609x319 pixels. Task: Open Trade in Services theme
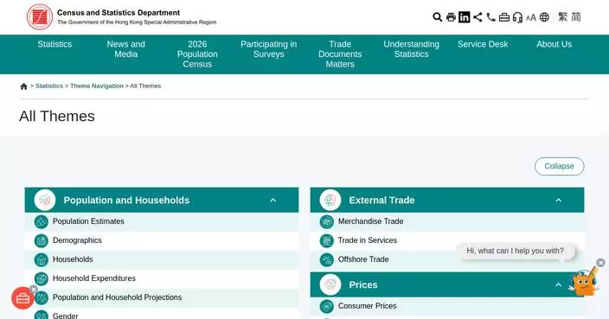pyautogui.click(x=368, y=240)
